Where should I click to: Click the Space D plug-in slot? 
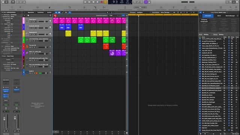point(6,91)
